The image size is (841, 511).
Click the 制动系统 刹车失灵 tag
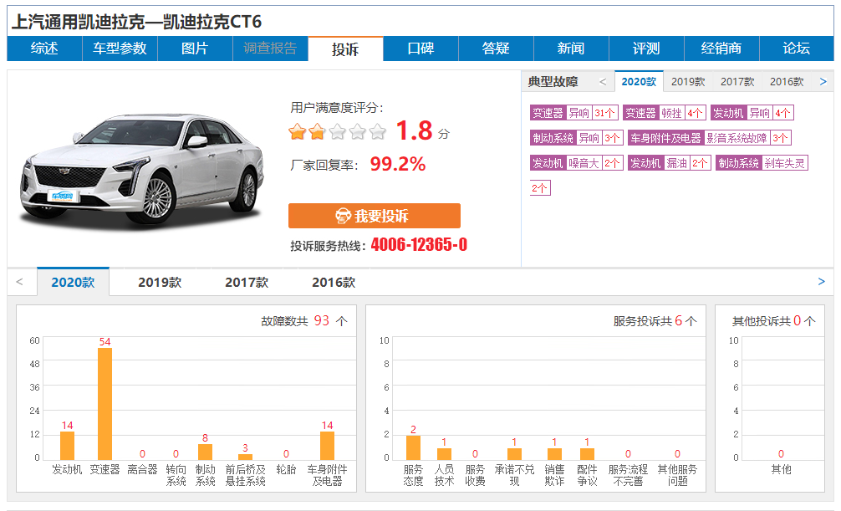(762, 163)
